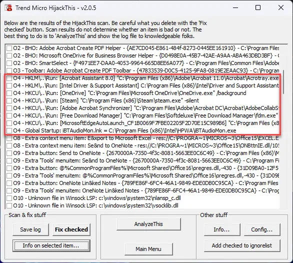293x263 pixels.
Task: Click the Fix checked button
Action: coord(71,229)
